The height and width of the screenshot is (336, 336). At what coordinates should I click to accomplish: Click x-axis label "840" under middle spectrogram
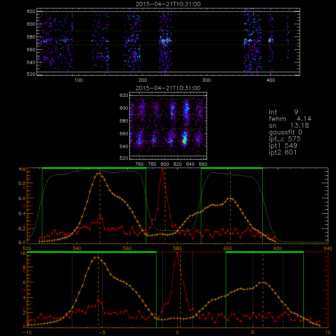190,164
